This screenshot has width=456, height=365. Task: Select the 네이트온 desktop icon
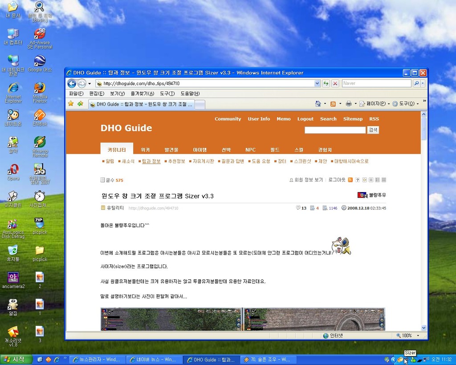(x=13, y=118)
